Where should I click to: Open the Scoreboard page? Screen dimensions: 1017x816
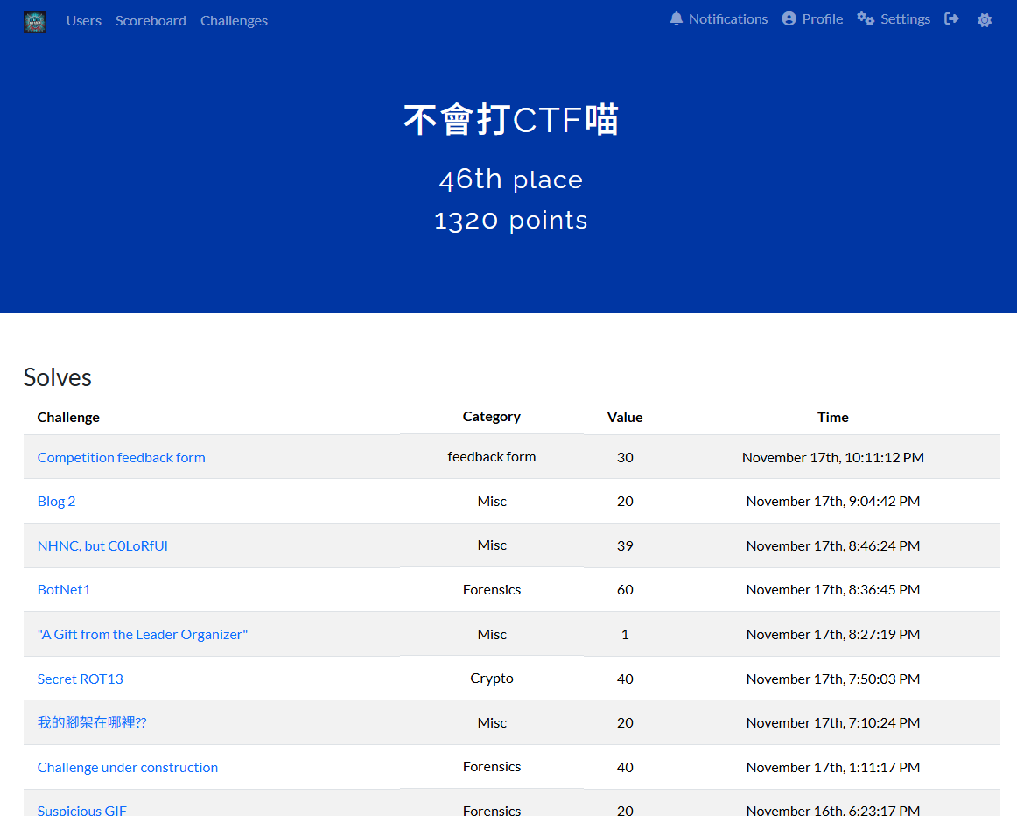(x=151, y=21)
